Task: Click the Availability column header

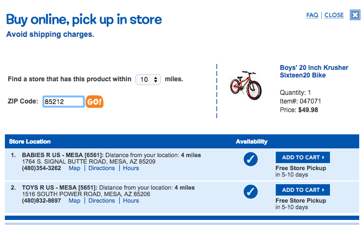Action: tap(251, 142)
